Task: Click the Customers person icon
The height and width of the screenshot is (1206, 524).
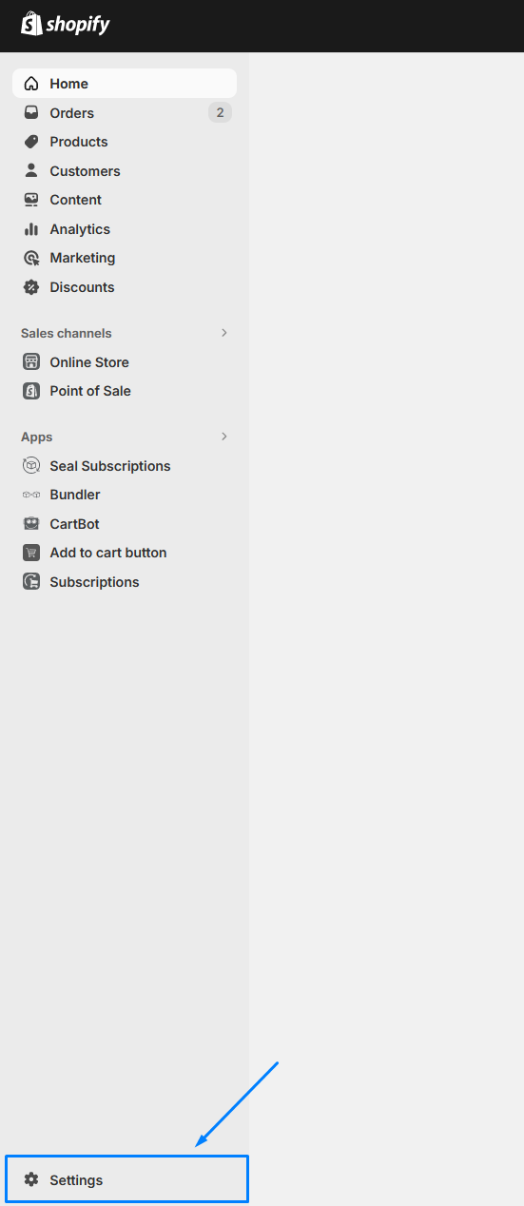Action: pyautogui.click(x=31, y=171)
